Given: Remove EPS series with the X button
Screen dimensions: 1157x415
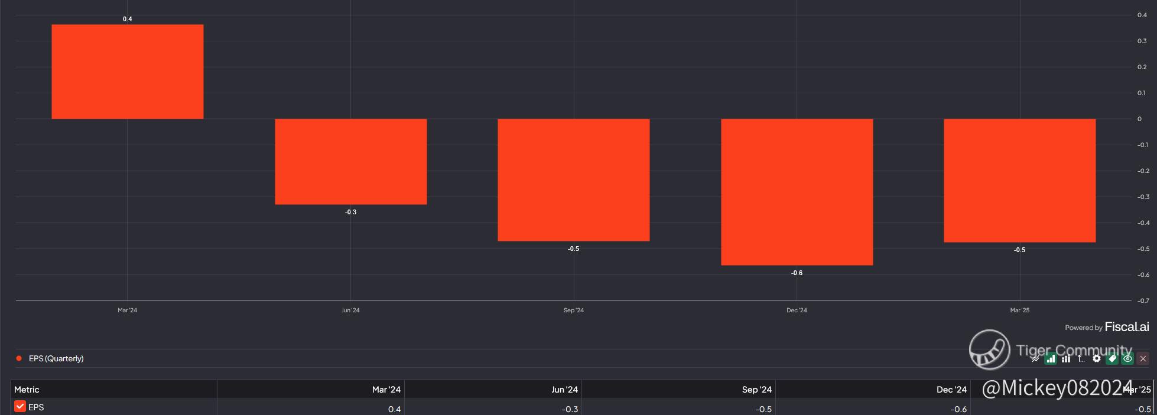Looking at the screenshot, I should point(1143,359).
